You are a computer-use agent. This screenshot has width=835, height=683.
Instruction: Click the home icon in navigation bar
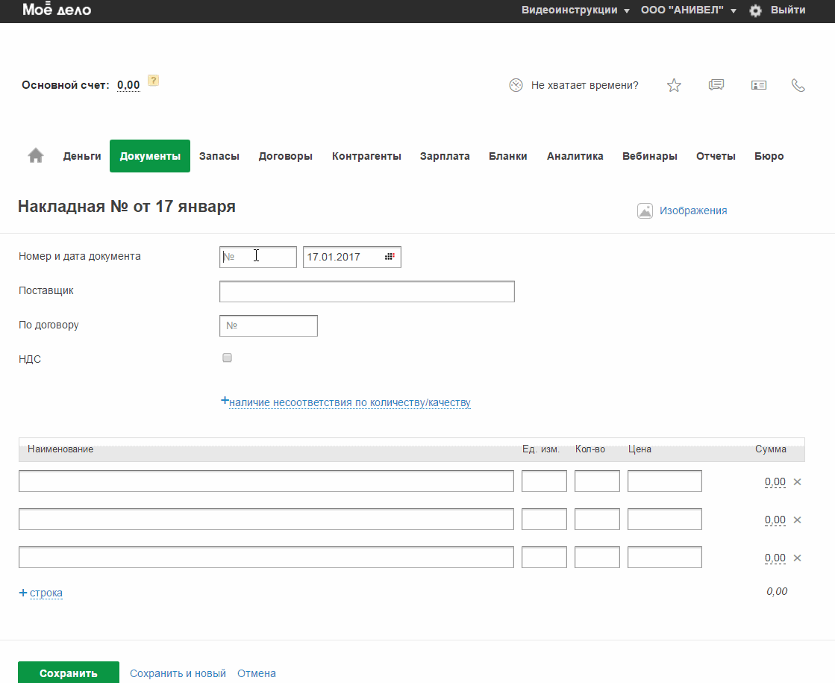coord(35,155)
